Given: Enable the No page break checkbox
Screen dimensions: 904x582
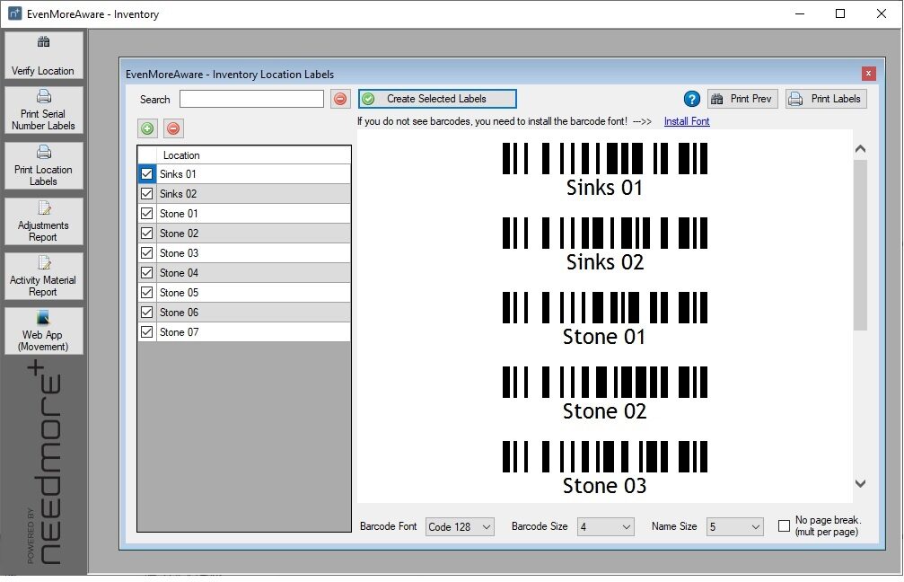Looking at the screenshot, I should click(784, 525).
